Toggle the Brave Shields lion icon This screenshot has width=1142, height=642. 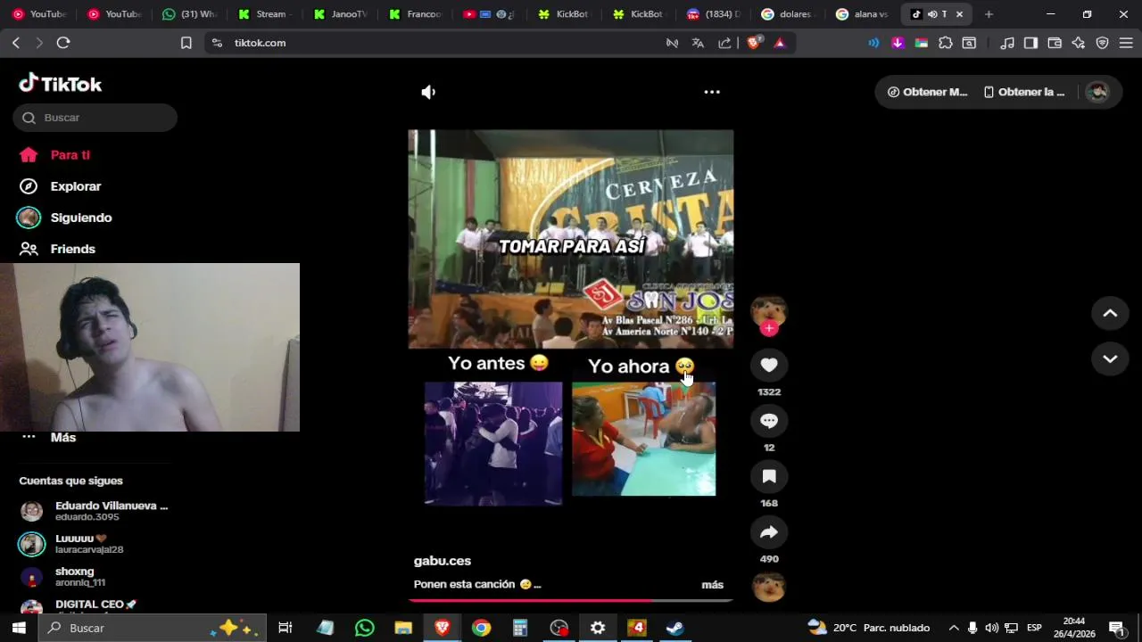[x=753, y=43]
